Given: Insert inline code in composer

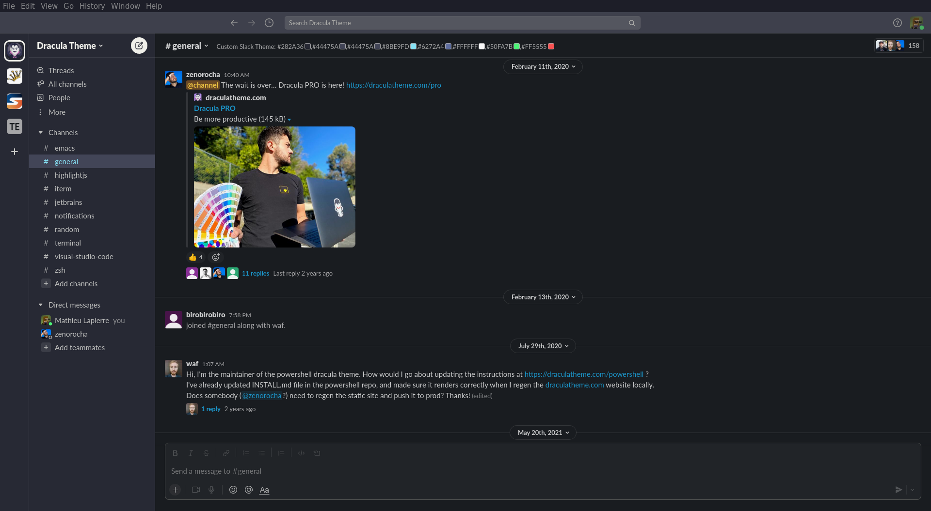Looking at the screenshot, I should point(301,453).
